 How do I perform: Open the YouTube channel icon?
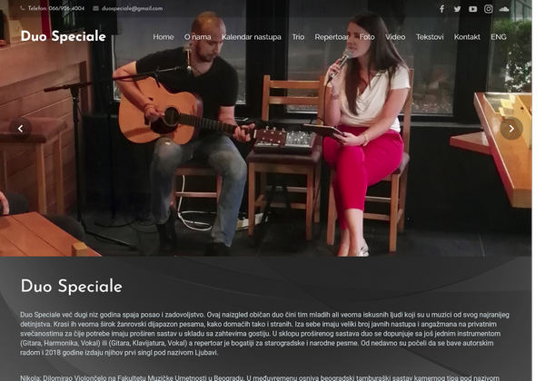coord(472,9)
